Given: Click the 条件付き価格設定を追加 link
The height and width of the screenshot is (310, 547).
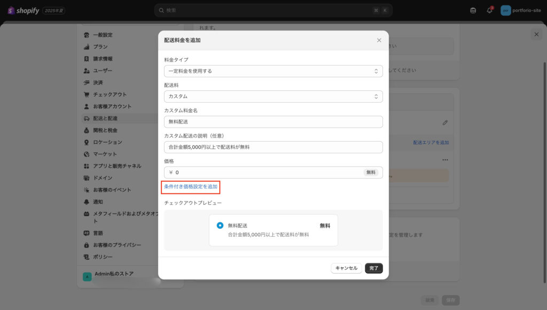Looking at the screenshot, I should [x=191, y=187].
